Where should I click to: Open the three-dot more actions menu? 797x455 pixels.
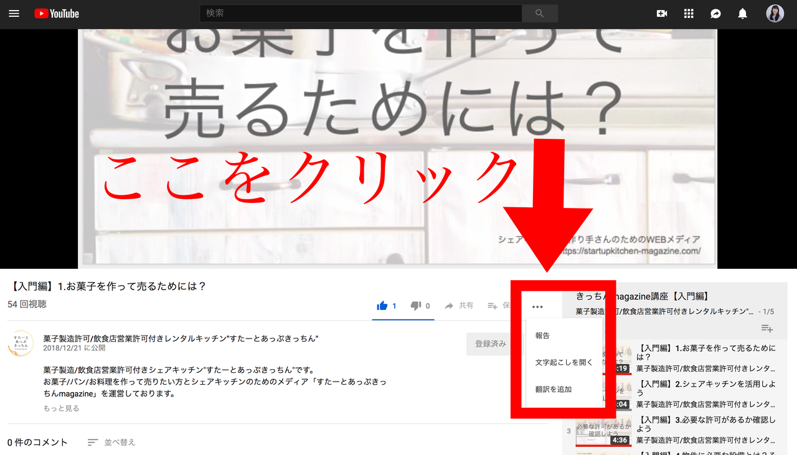[537, 306]
